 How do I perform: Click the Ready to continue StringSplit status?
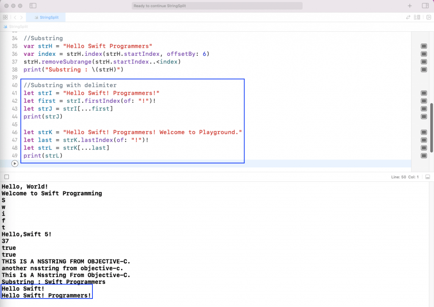click(x=217, y=6)
